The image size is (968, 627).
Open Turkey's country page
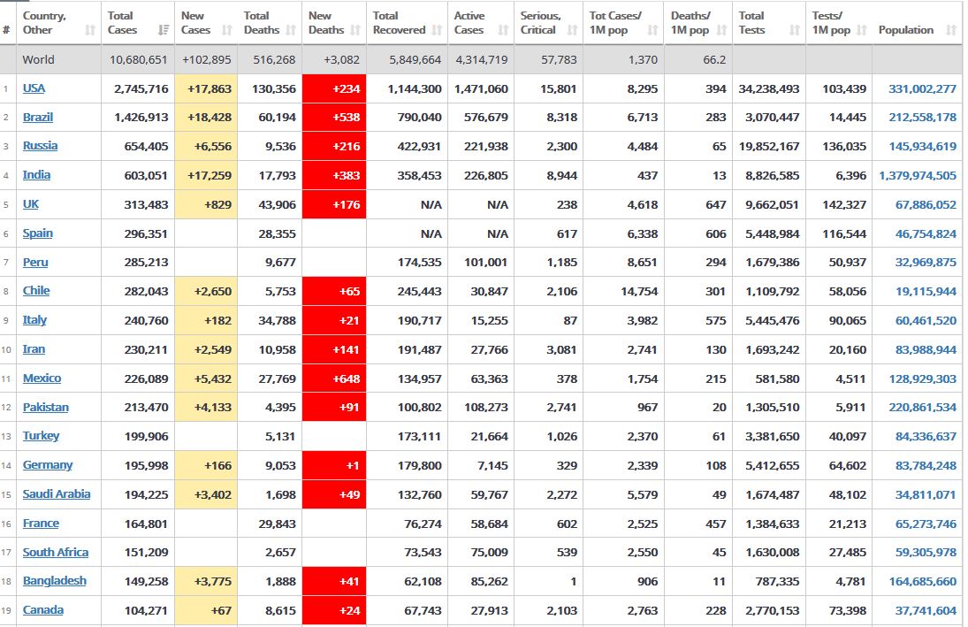tap(42, 435)
